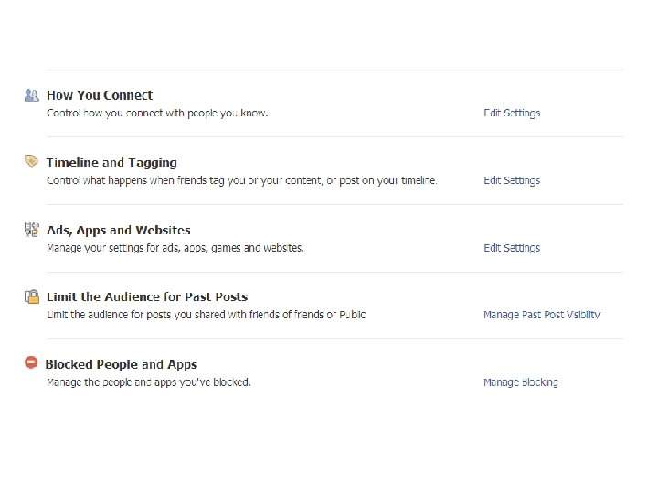Click the description about friends tagging your content
Screen dimensions: 658x494
[x=242, y=180]
